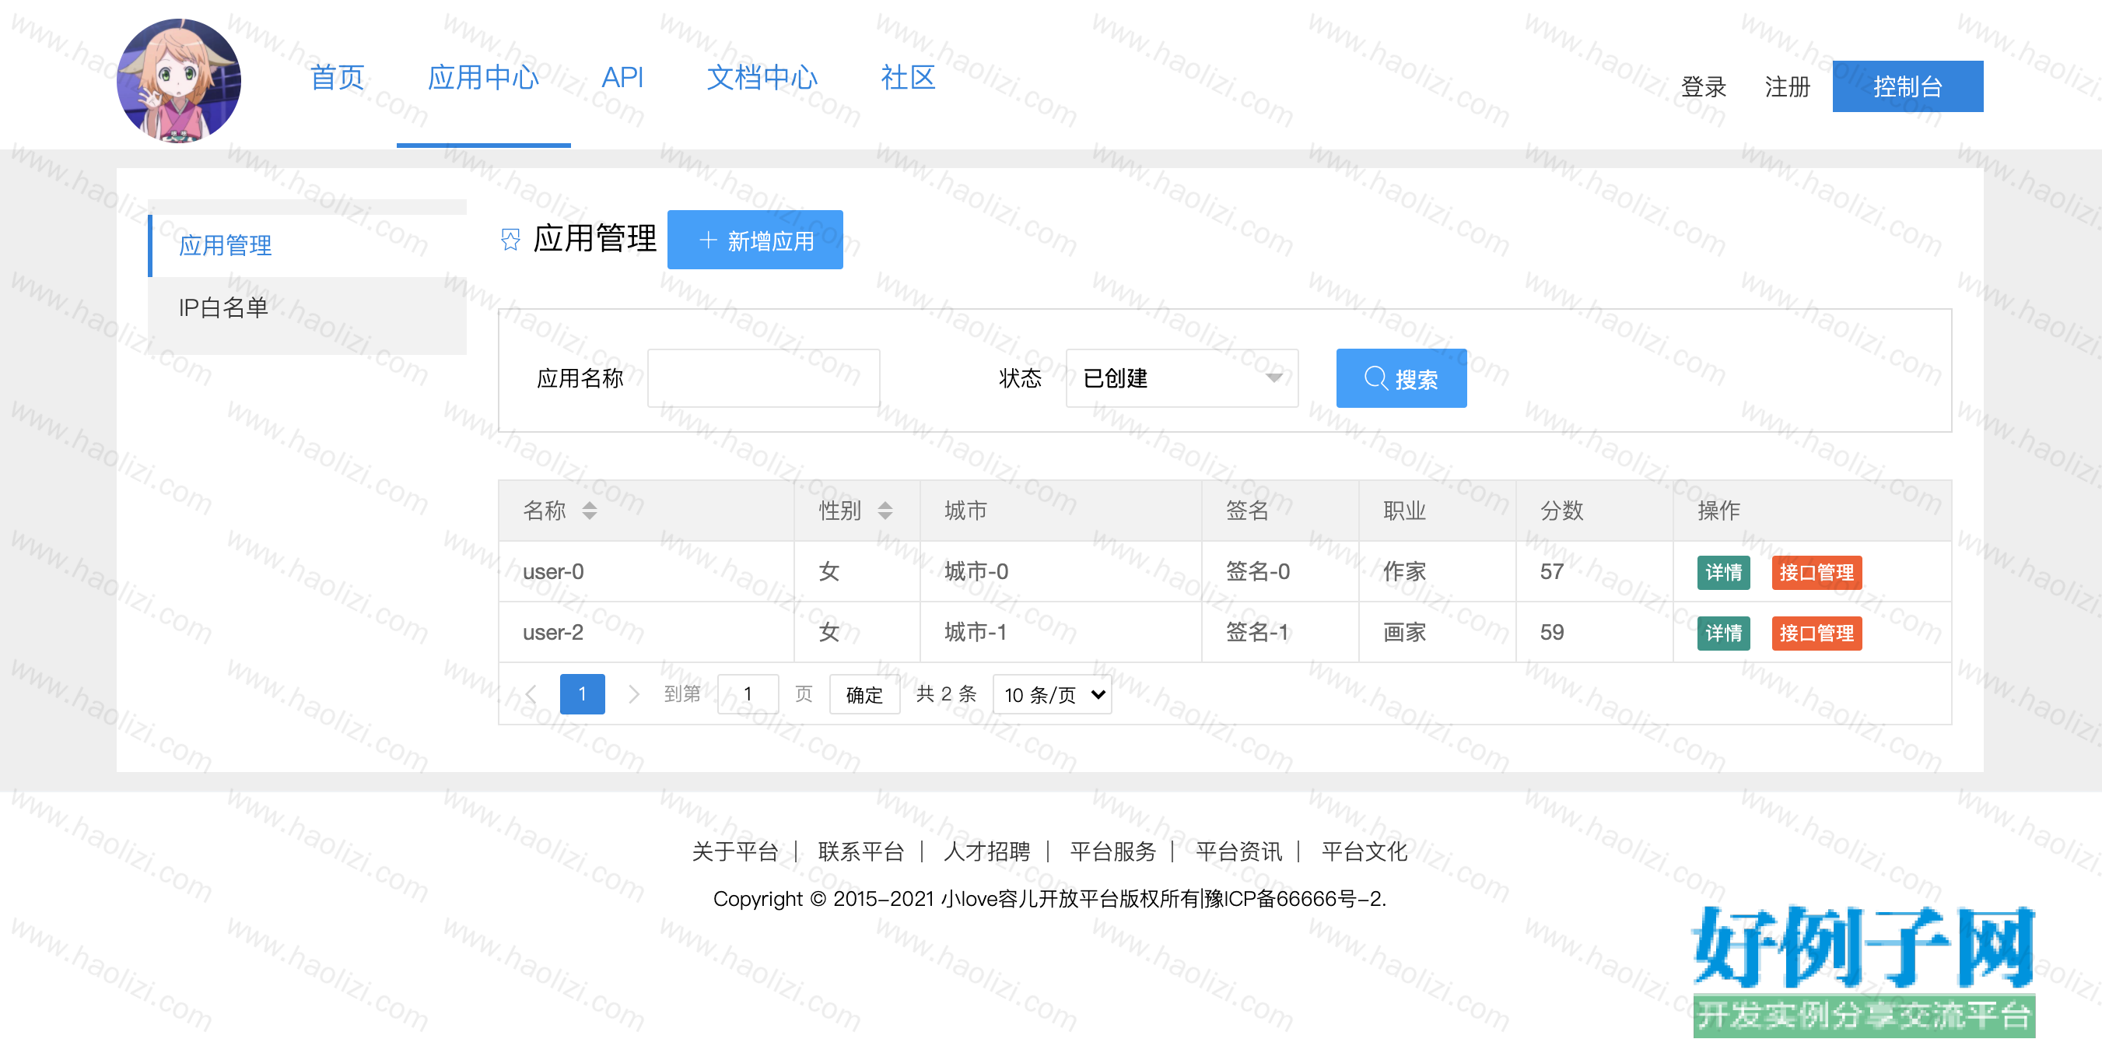
Task: Open the 平台文化 footer link
Action: pyautogui.click(x=1365, y=851)
